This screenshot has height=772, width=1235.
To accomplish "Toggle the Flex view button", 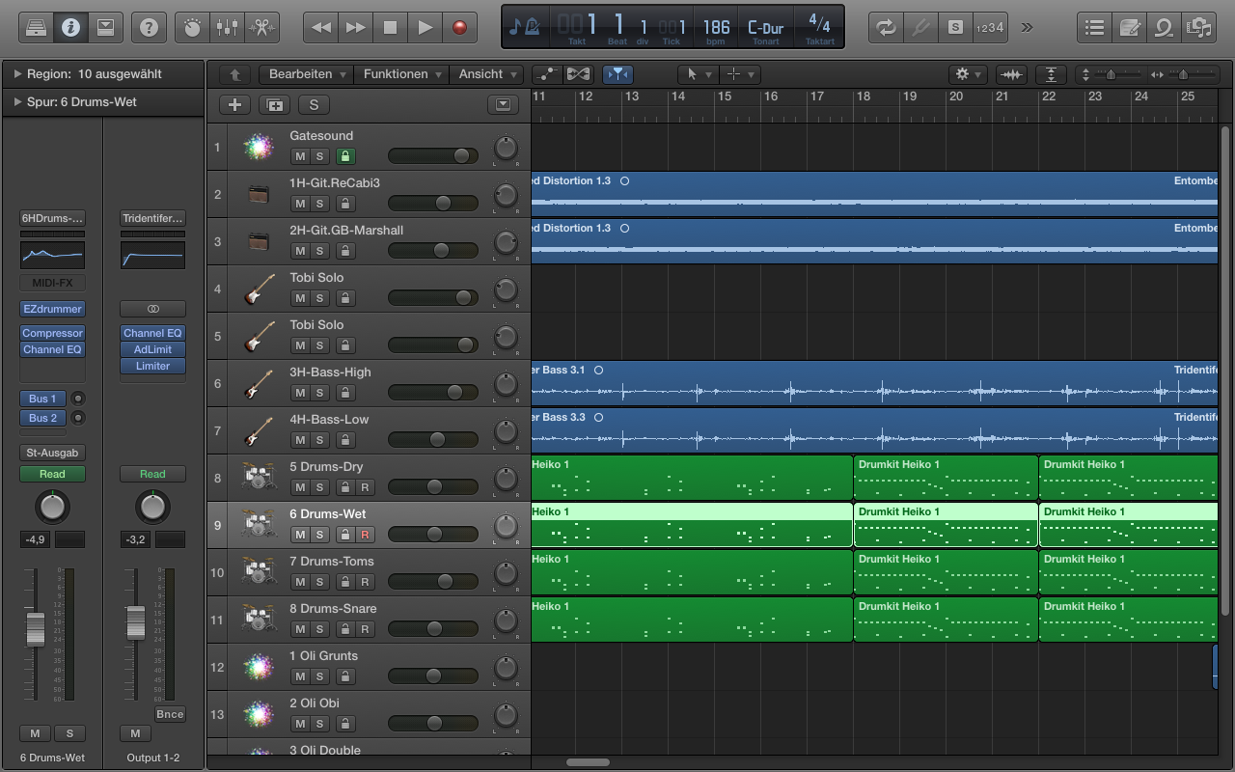I will (x=578, y=74).
